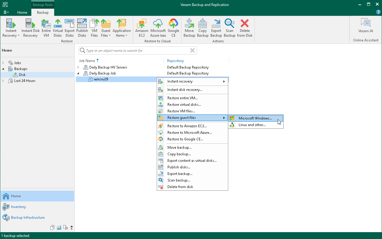Select Entire VM restore icon

click(46, 28)
